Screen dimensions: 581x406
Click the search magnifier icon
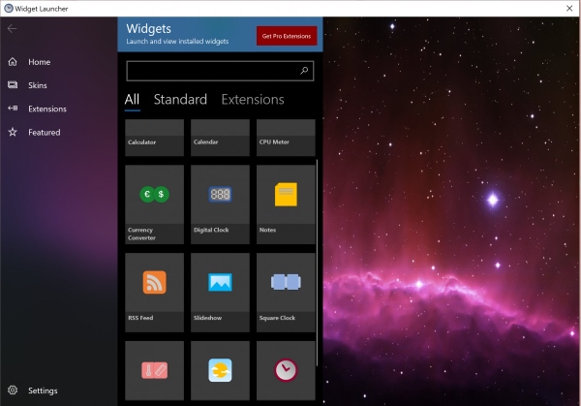pyautogui.click(x=304, y=71)
